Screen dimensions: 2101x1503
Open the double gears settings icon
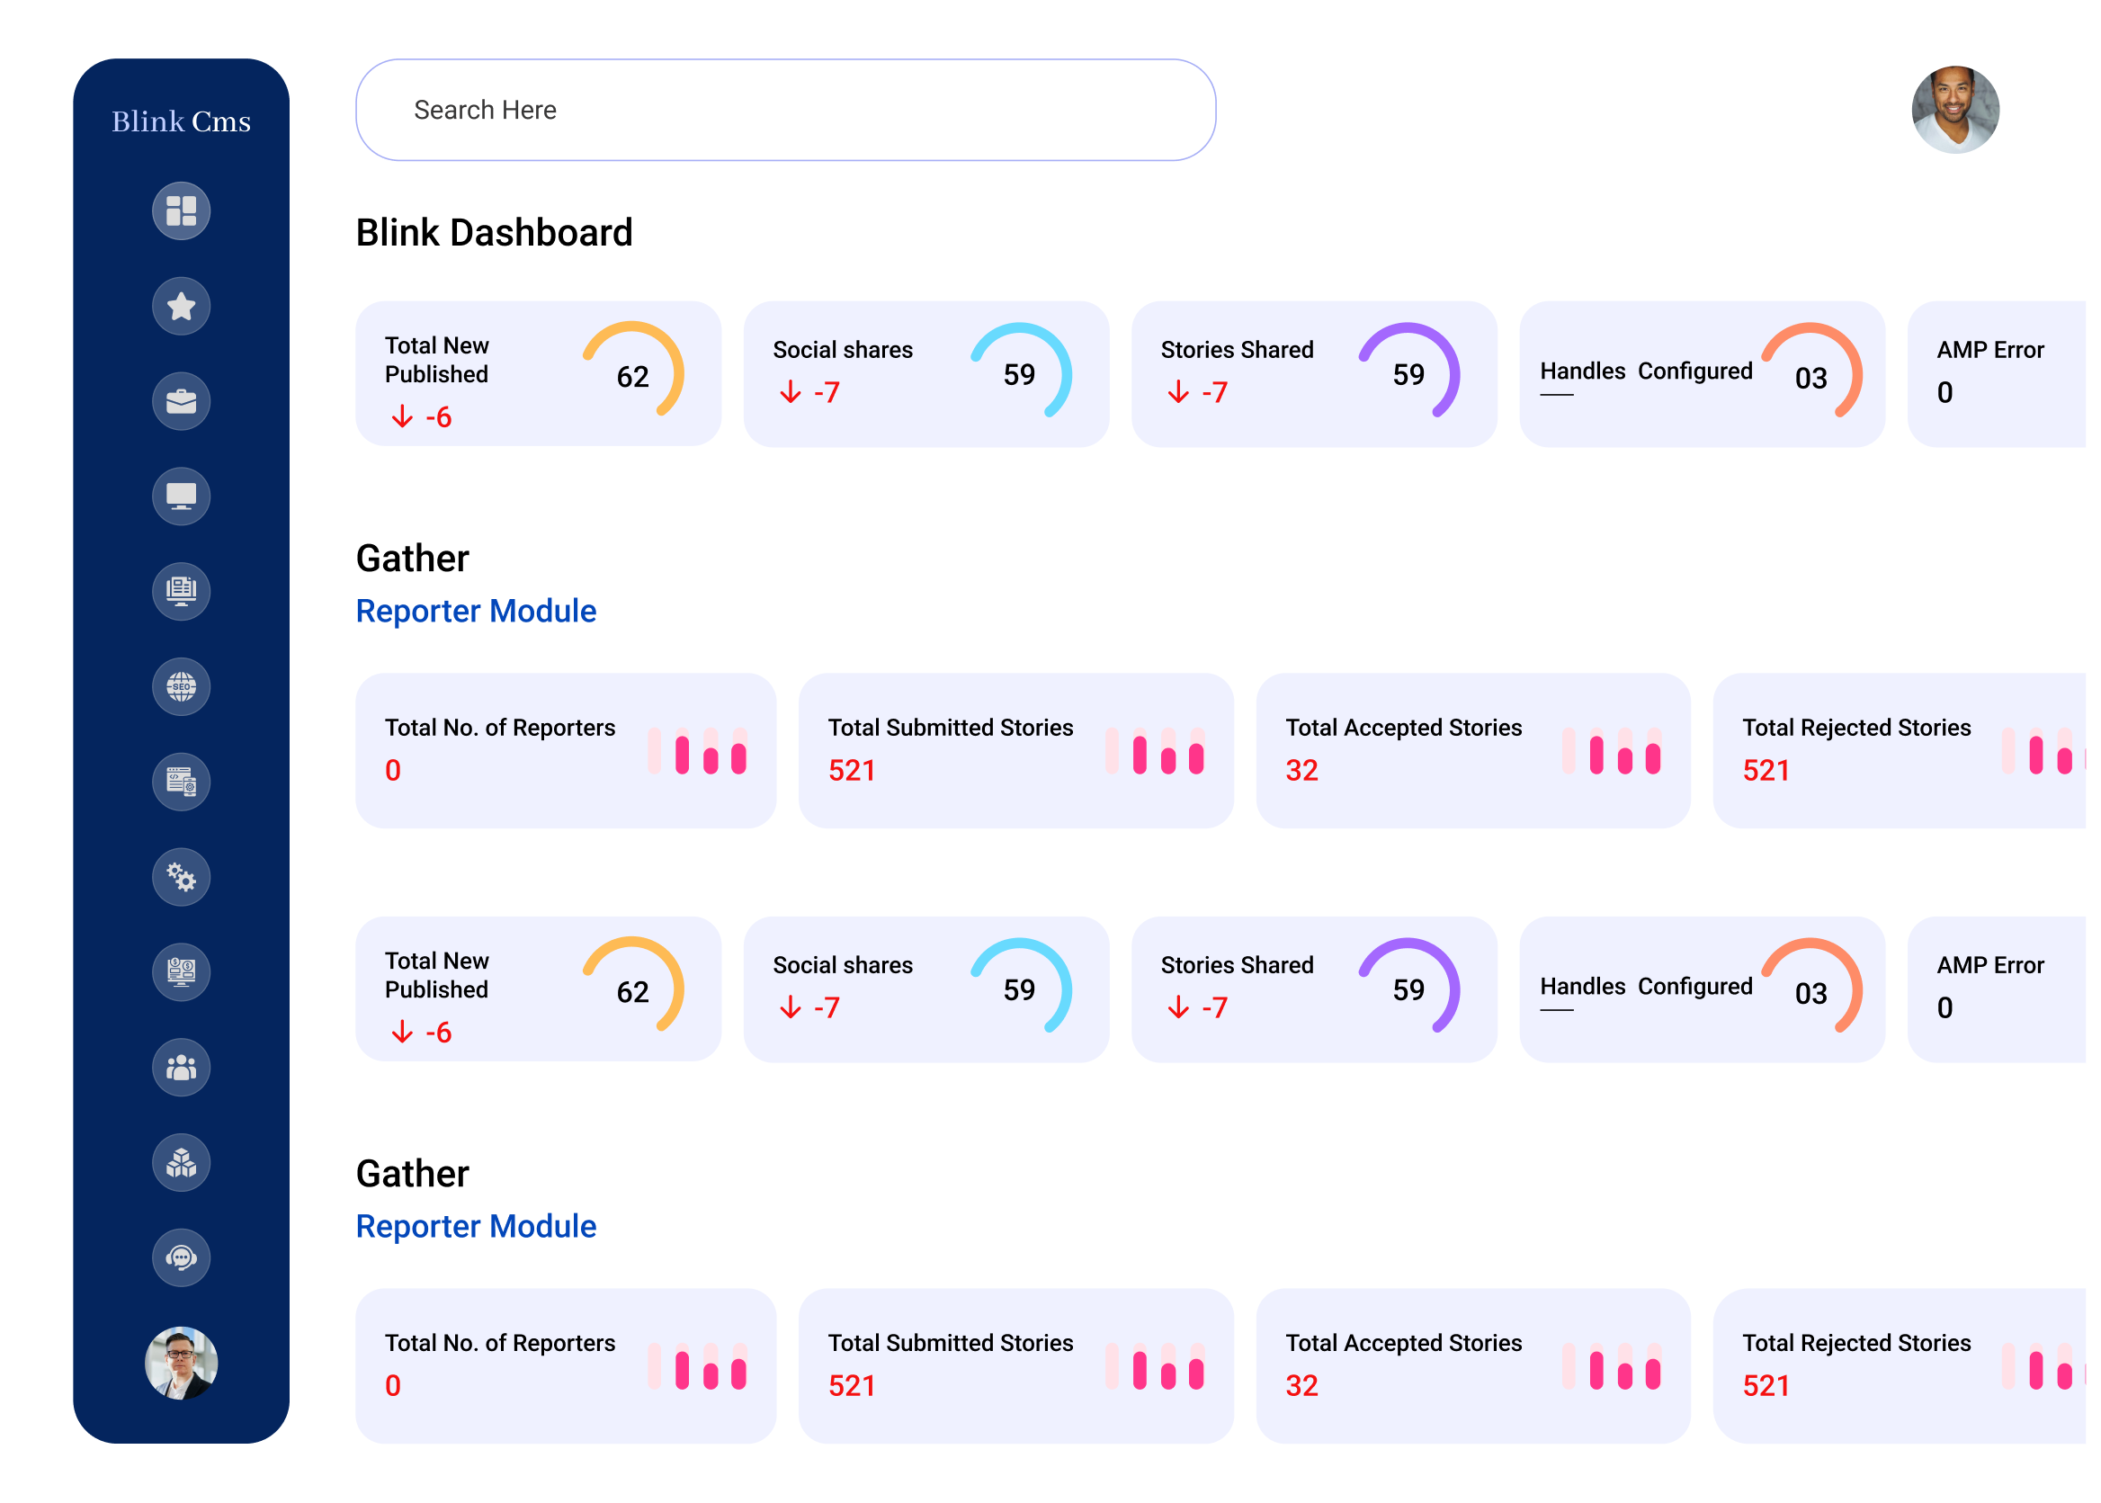coord(182,877)
